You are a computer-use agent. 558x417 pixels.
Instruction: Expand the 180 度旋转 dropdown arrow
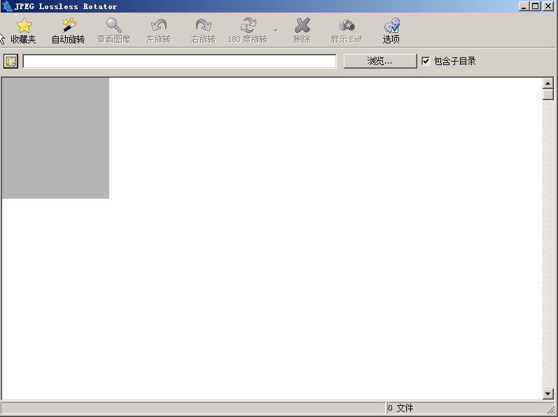pos(275,31)
